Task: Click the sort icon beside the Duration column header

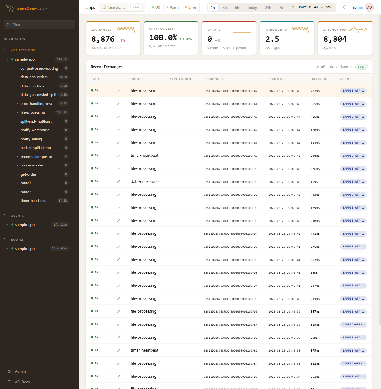Action: tap(330, 79)
